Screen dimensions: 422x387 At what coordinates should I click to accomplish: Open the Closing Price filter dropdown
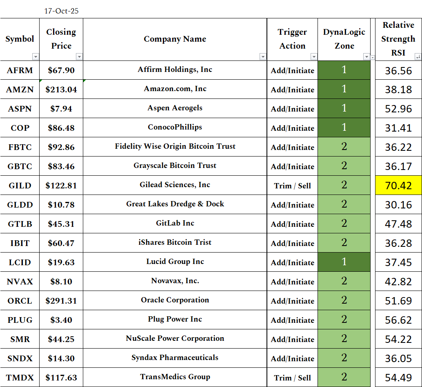(x=79, y=56)
